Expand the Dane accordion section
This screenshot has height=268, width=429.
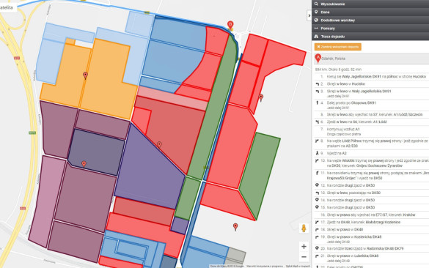tap(370, 12)
